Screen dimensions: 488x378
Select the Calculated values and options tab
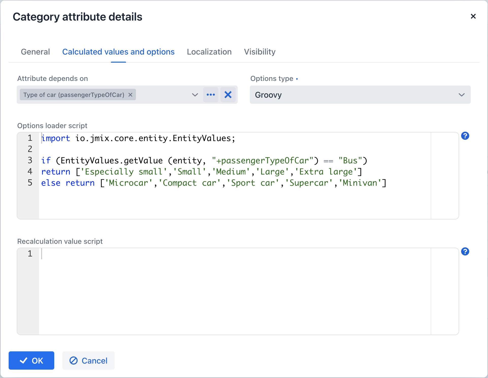pos(119,51)
